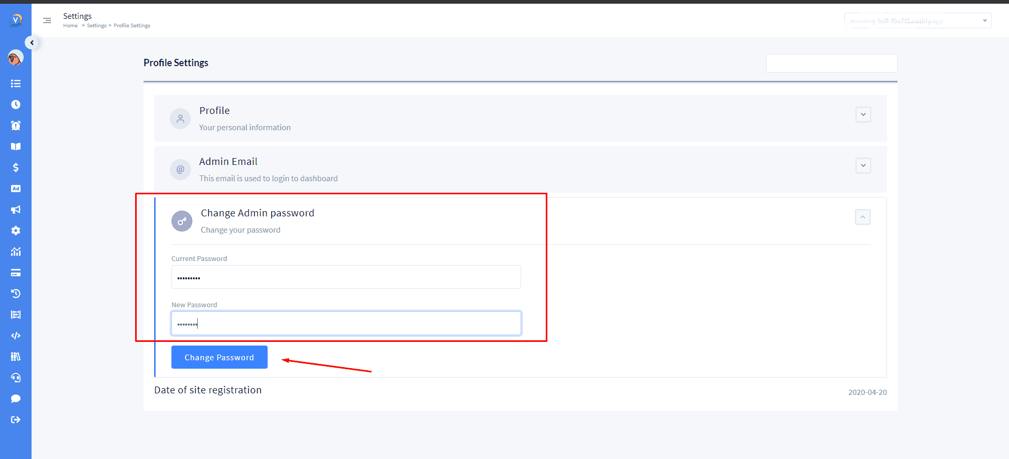
Task: Open the list icon in sidebar
Action: coord(16,84)
